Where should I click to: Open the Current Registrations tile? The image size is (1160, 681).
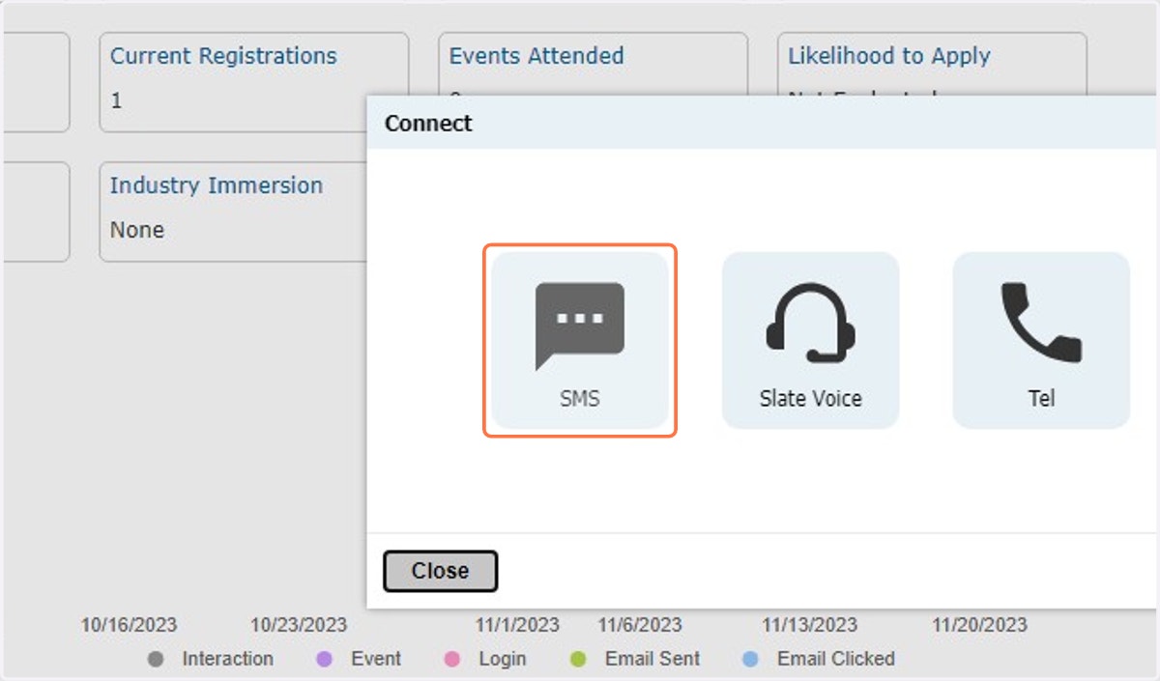(253, 82)
